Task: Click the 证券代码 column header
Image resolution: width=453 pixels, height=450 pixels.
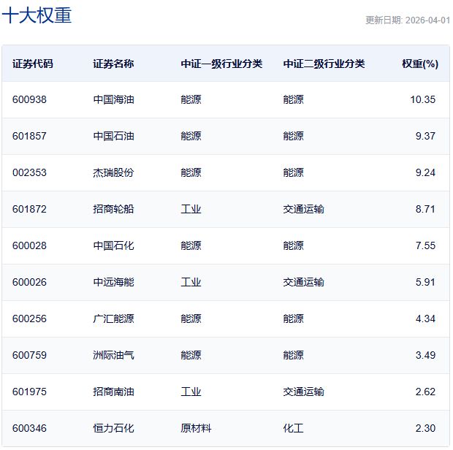Action: 33,64
